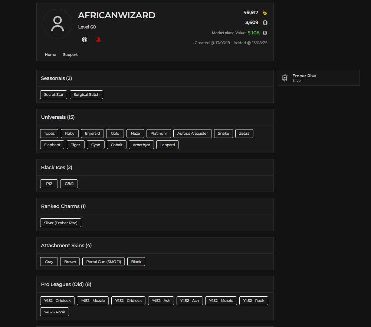
Task: Choose the Zebra skin tag
Action: [x=244, y=133]
